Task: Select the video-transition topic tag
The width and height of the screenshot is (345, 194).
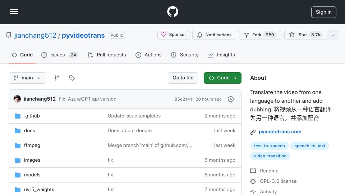Action: [x=270, y=156]
